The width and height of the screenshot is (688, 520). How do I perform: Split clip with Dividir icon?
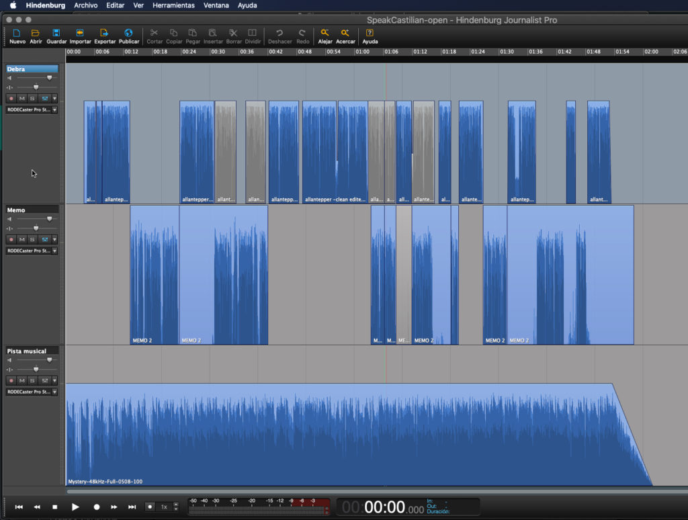click(253, 36)
